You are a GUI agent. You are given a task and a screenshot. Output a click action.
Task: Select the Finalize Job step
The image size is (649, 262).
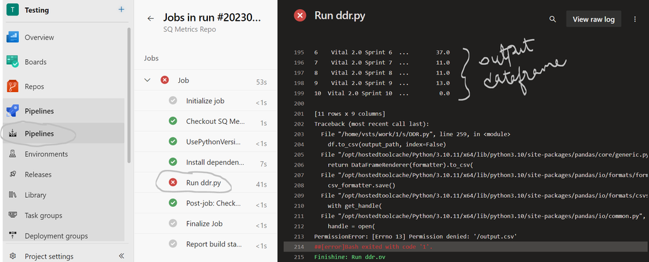tap(205, 224)
